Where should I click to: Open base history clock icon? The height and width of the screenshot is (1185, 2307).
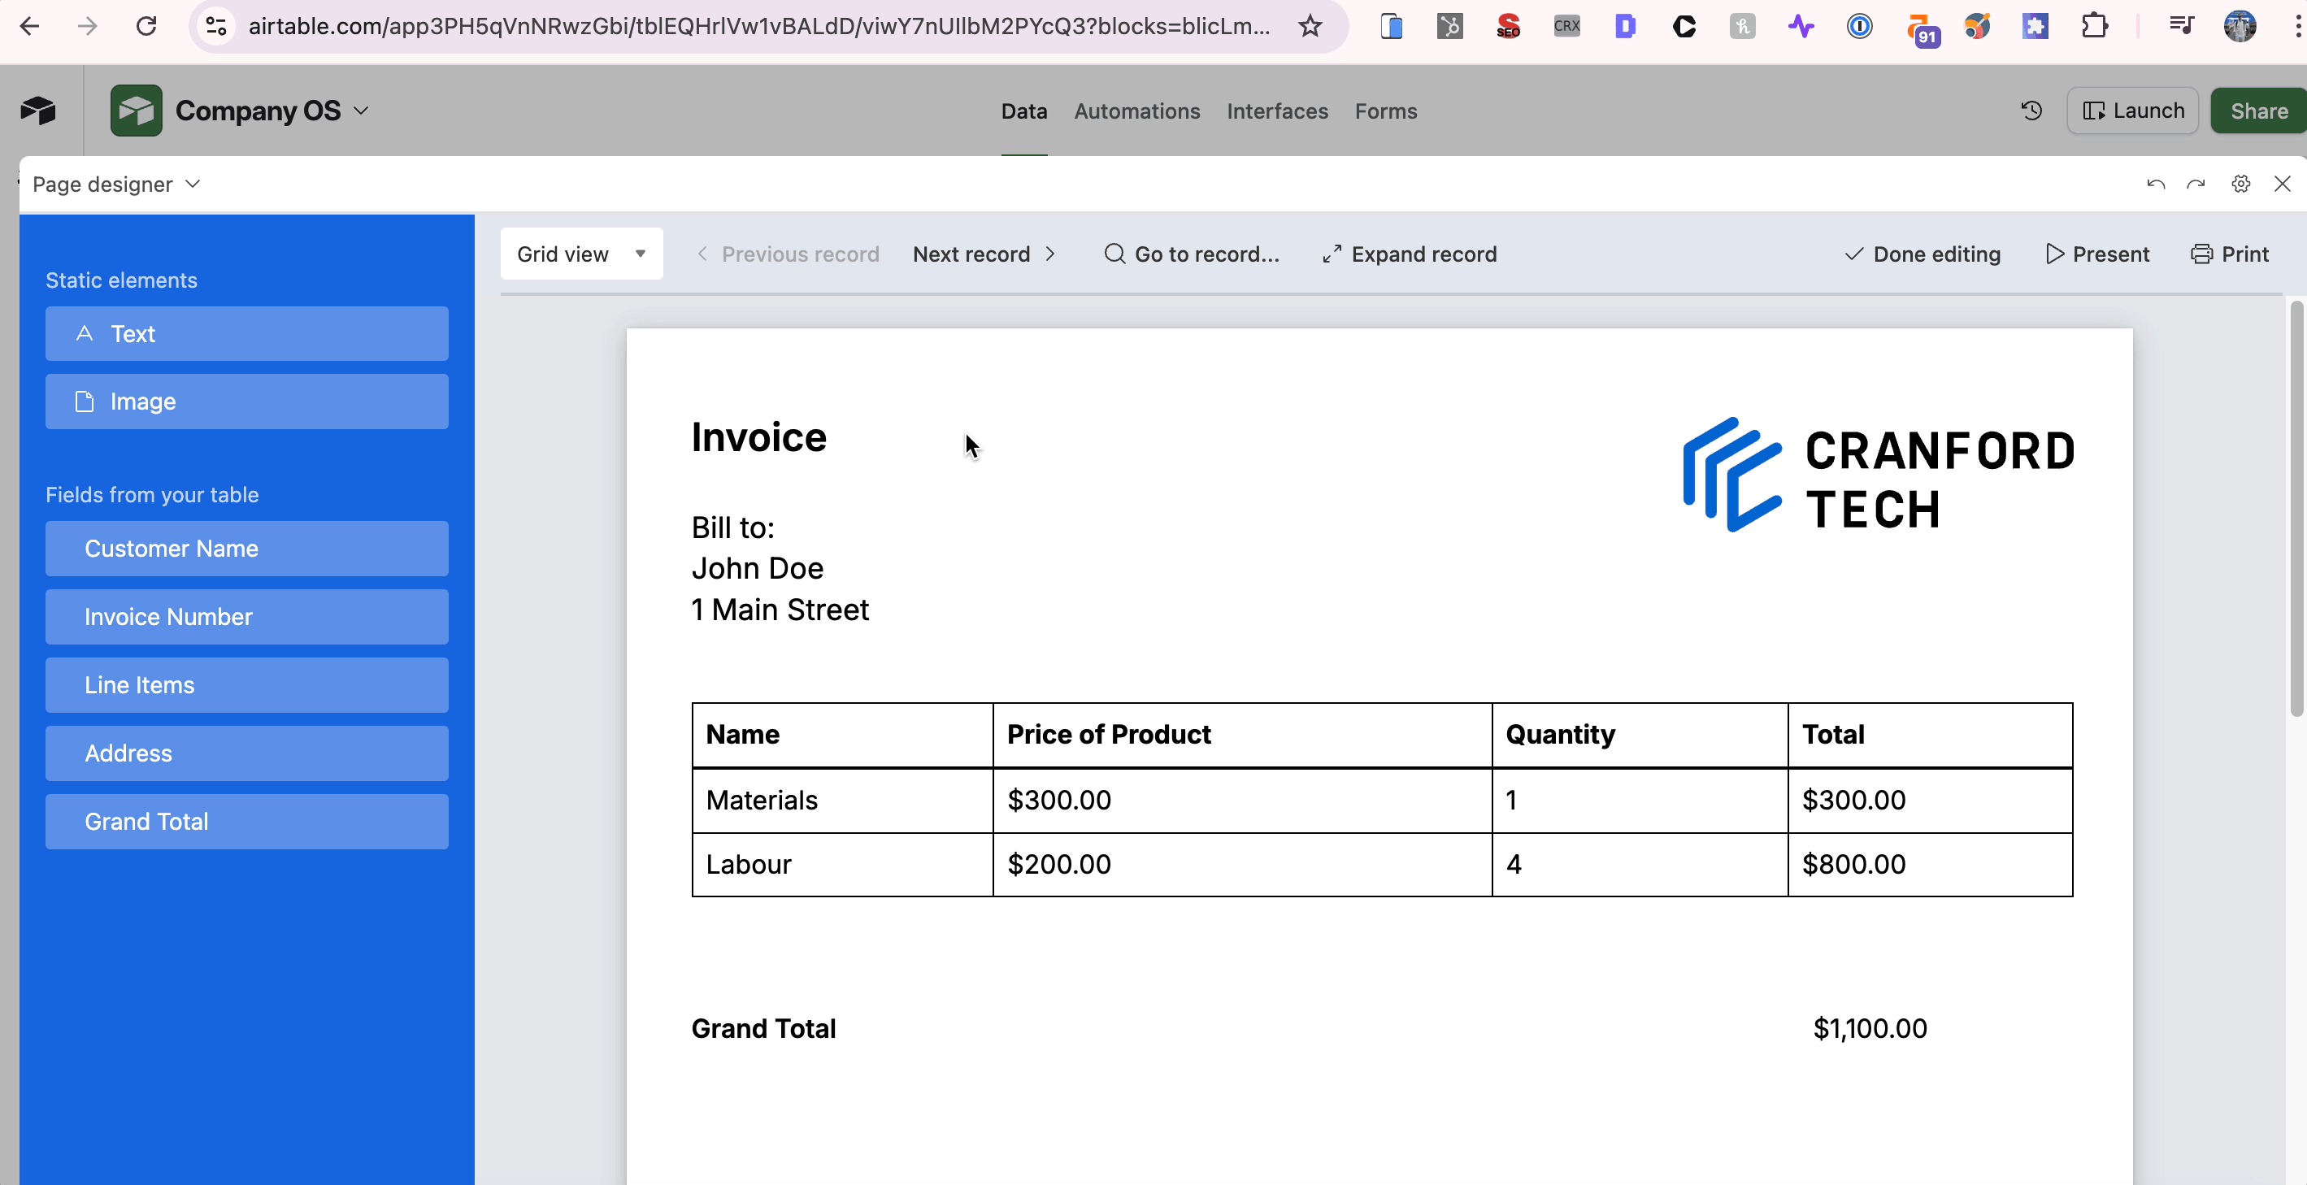coord(2031,111)
